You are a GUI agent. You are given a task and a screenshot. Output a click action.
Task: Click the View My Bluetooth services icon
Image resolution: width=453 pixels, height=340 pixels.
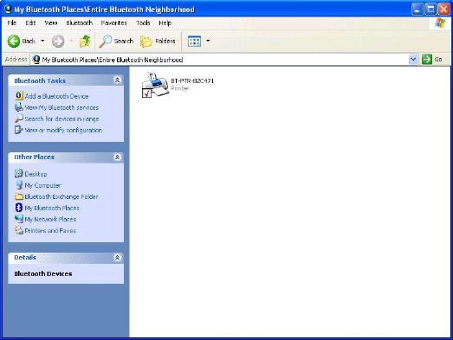pos(19,107)
